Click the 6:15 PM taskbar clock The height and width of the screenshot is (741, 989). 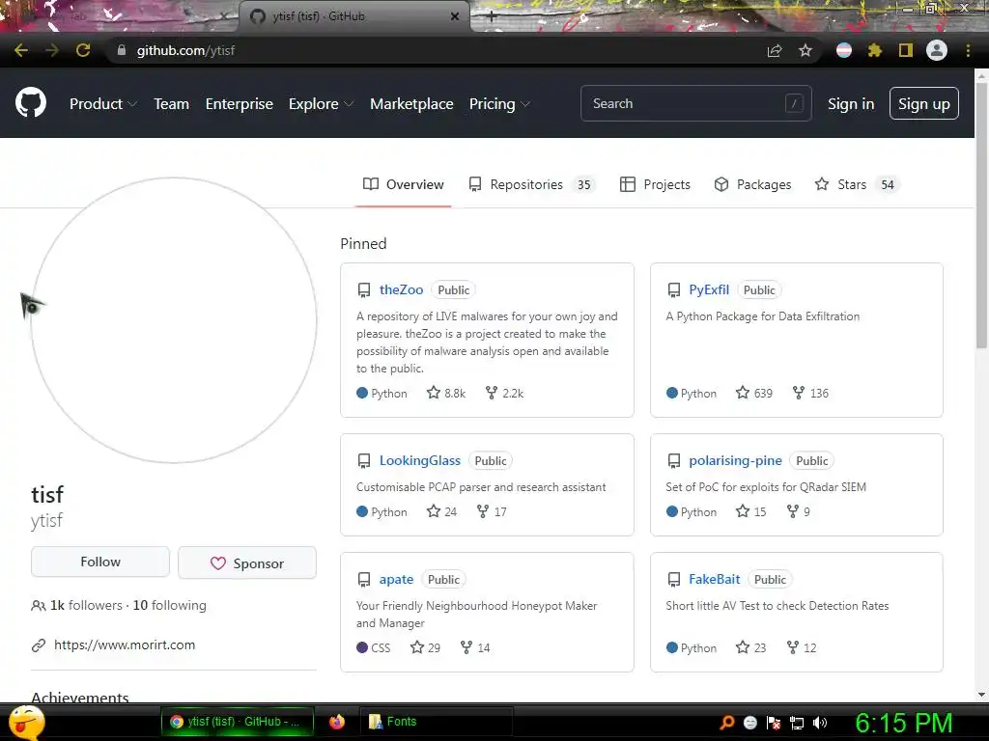click(x=903, y=723)
